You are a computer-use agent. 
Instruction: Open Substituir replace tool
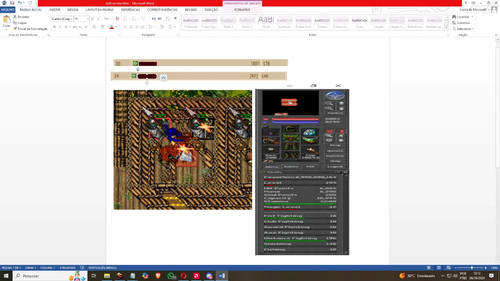click(461, 23)
